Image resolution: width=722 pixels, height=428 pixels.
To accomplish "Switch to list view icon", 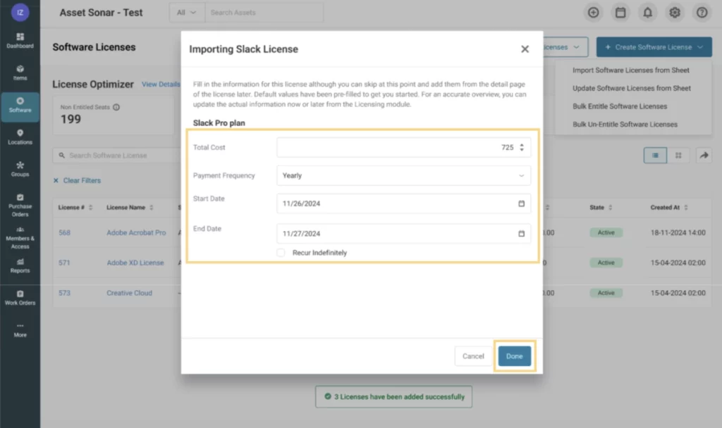I will click(x=655, y=156).
